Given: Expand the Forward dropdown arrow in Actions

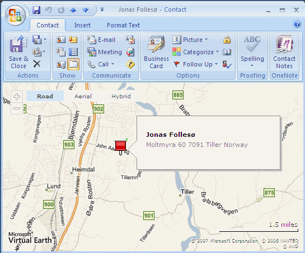Looking at the screenshot, I should coord(44,51).
